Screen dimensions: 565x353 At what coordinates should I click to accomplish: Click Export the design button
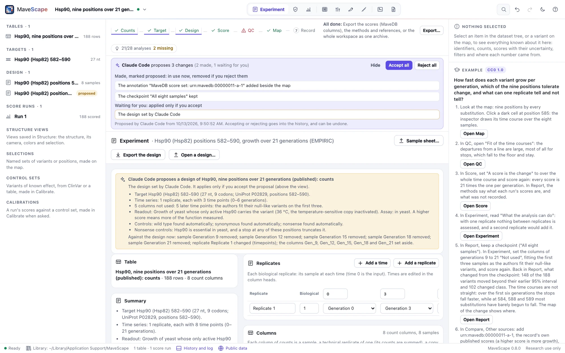coord(138,155)
